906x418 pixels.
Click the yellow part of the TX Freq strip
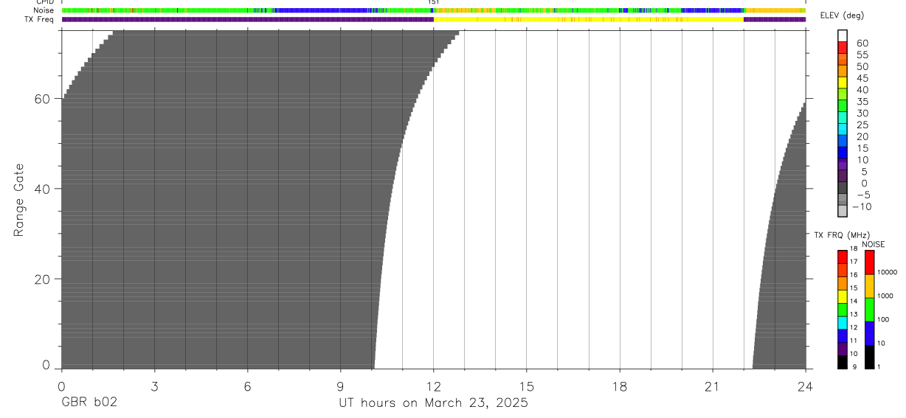(x=589, y=19)
